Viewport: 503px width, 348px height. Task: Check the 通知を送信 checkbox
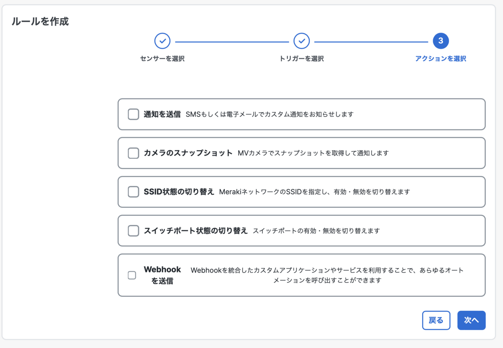click(133, 113)
